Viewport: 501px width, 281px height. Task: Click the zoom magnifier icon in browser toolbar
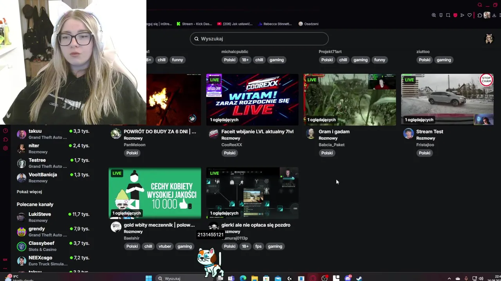point(434,15)
